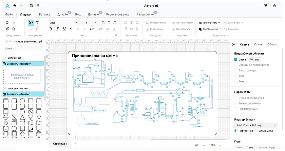
Task: Select the pencil drawing tool
Action: 38,29
